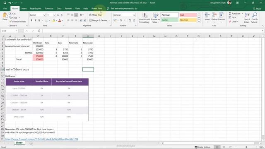Click the Accounting Number Format icon
The height and width of the screenshot is (149, 265).
coord(115,20)
